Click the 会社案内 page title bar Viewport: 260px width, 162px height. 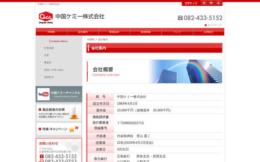tap(154, 48)
